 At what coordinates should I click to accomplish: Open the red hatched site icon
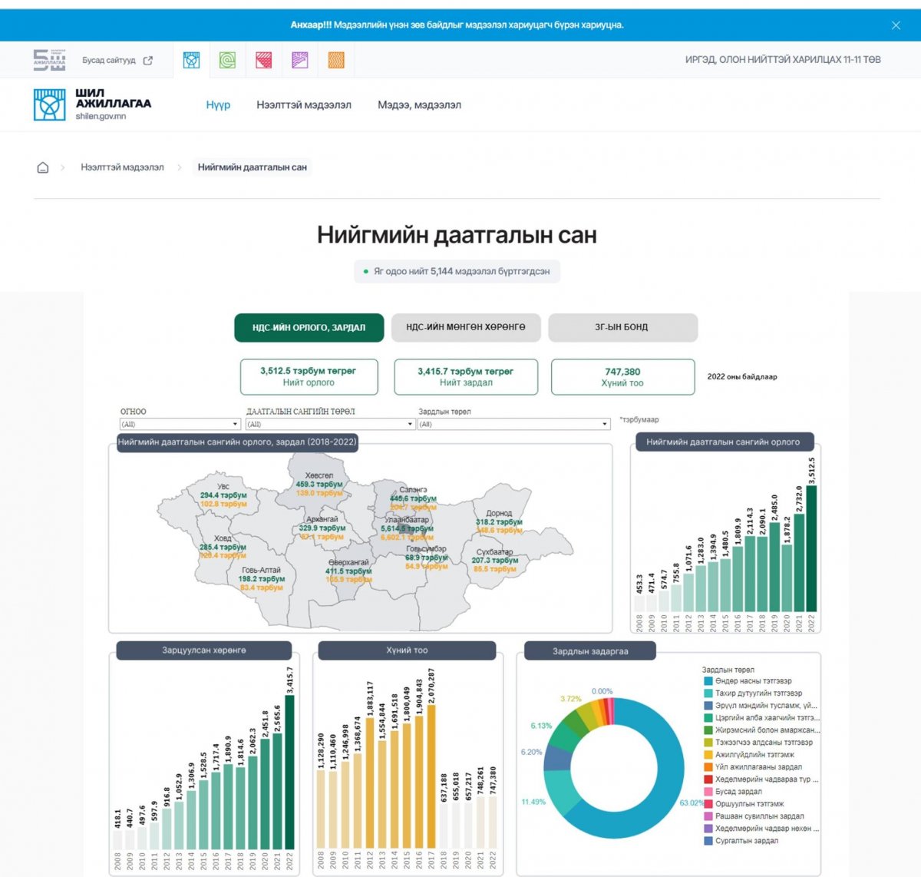(x=263, y=60)
